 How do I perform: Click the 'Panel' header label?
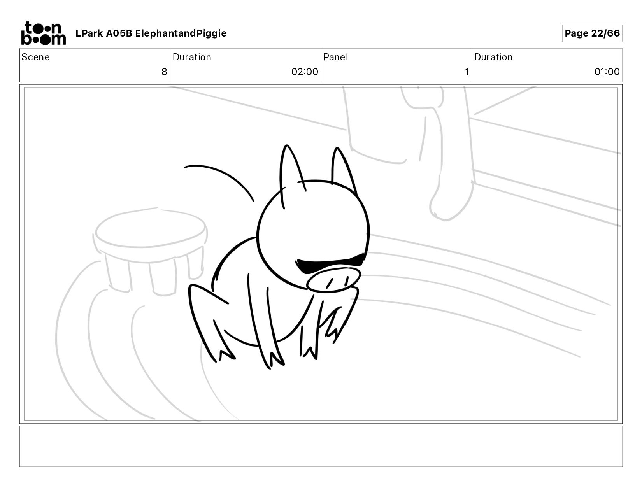pyautogui.click(x=335, y=57)
